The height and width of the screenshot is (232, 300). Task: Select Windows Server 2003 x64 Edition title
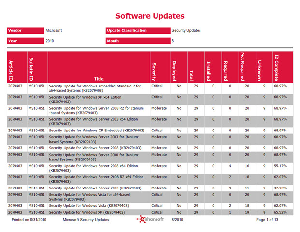click(93, 121)
